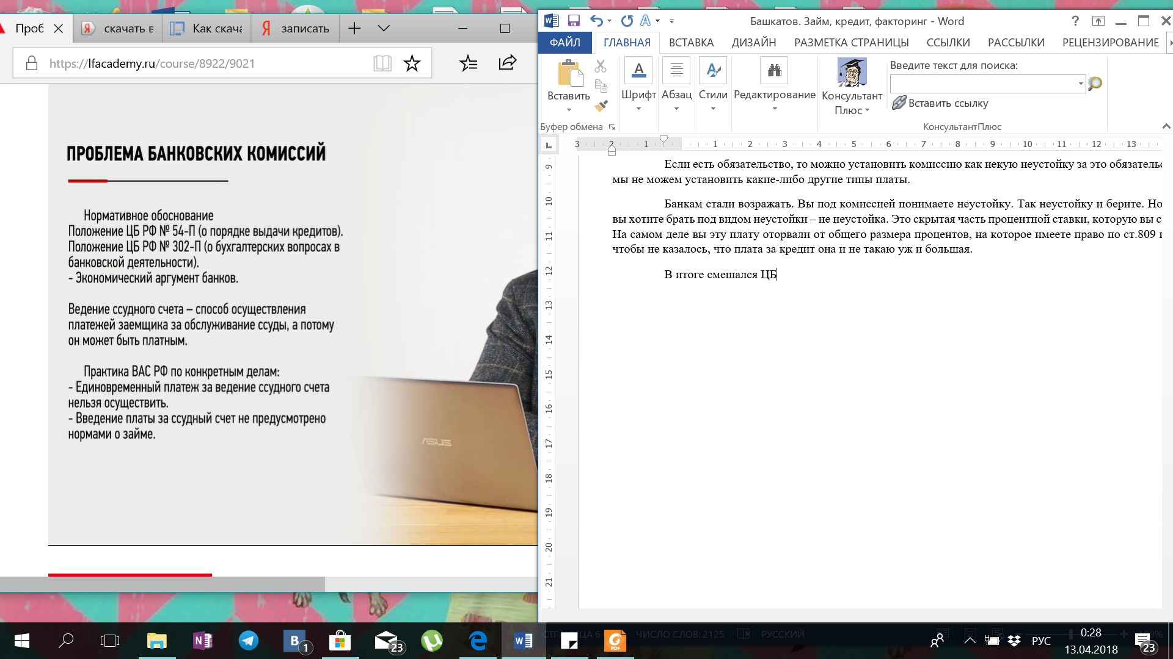Image resolution: width=1173 pixels, height=659 pixels.
Task: Switch to the Как скача browser tab
Action: pos(206,28)
